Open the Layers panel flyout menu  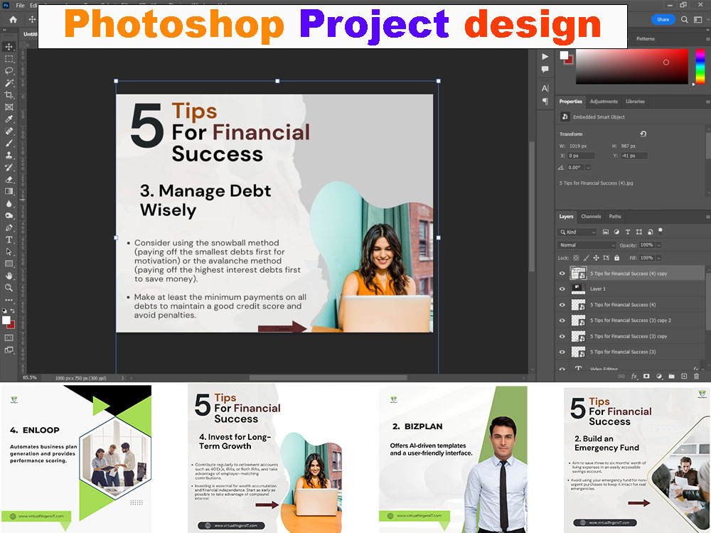(x=708, y=217)
